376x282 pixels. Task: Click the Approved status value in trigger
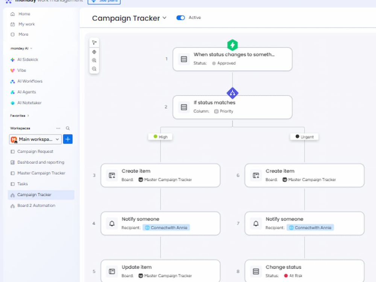coord(224,63)
